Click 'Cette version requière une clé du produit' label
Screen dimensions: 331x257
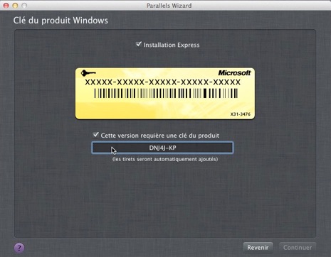[160, 136]
